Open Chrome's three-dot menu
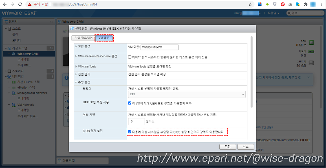The width and height of the screenshot is (326, 168). click(321, 4)
